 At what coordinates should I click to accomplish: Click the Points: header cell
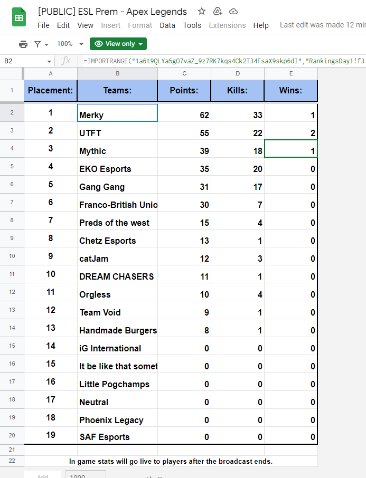[184, 91]
